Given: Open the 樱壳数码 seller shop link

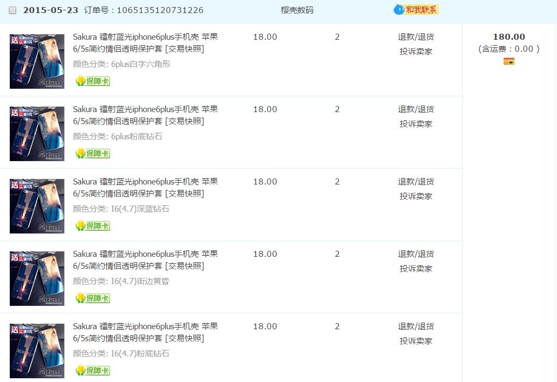Looking at the screenshot, I should tap(296, 10).
